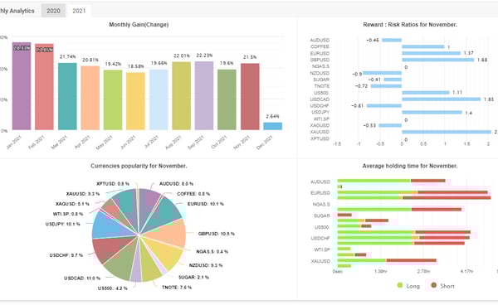Click the 21.74% value label
Screen dimensions: 498x305
(x=68, y=56)
